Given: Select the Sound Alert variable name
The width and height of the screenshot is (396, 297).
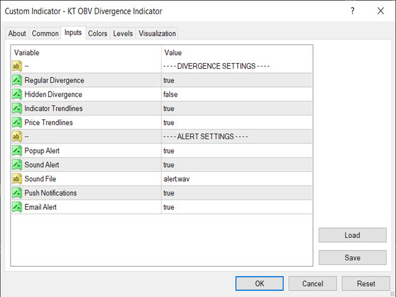Looking at the screenshot, I should pos(41,165).
